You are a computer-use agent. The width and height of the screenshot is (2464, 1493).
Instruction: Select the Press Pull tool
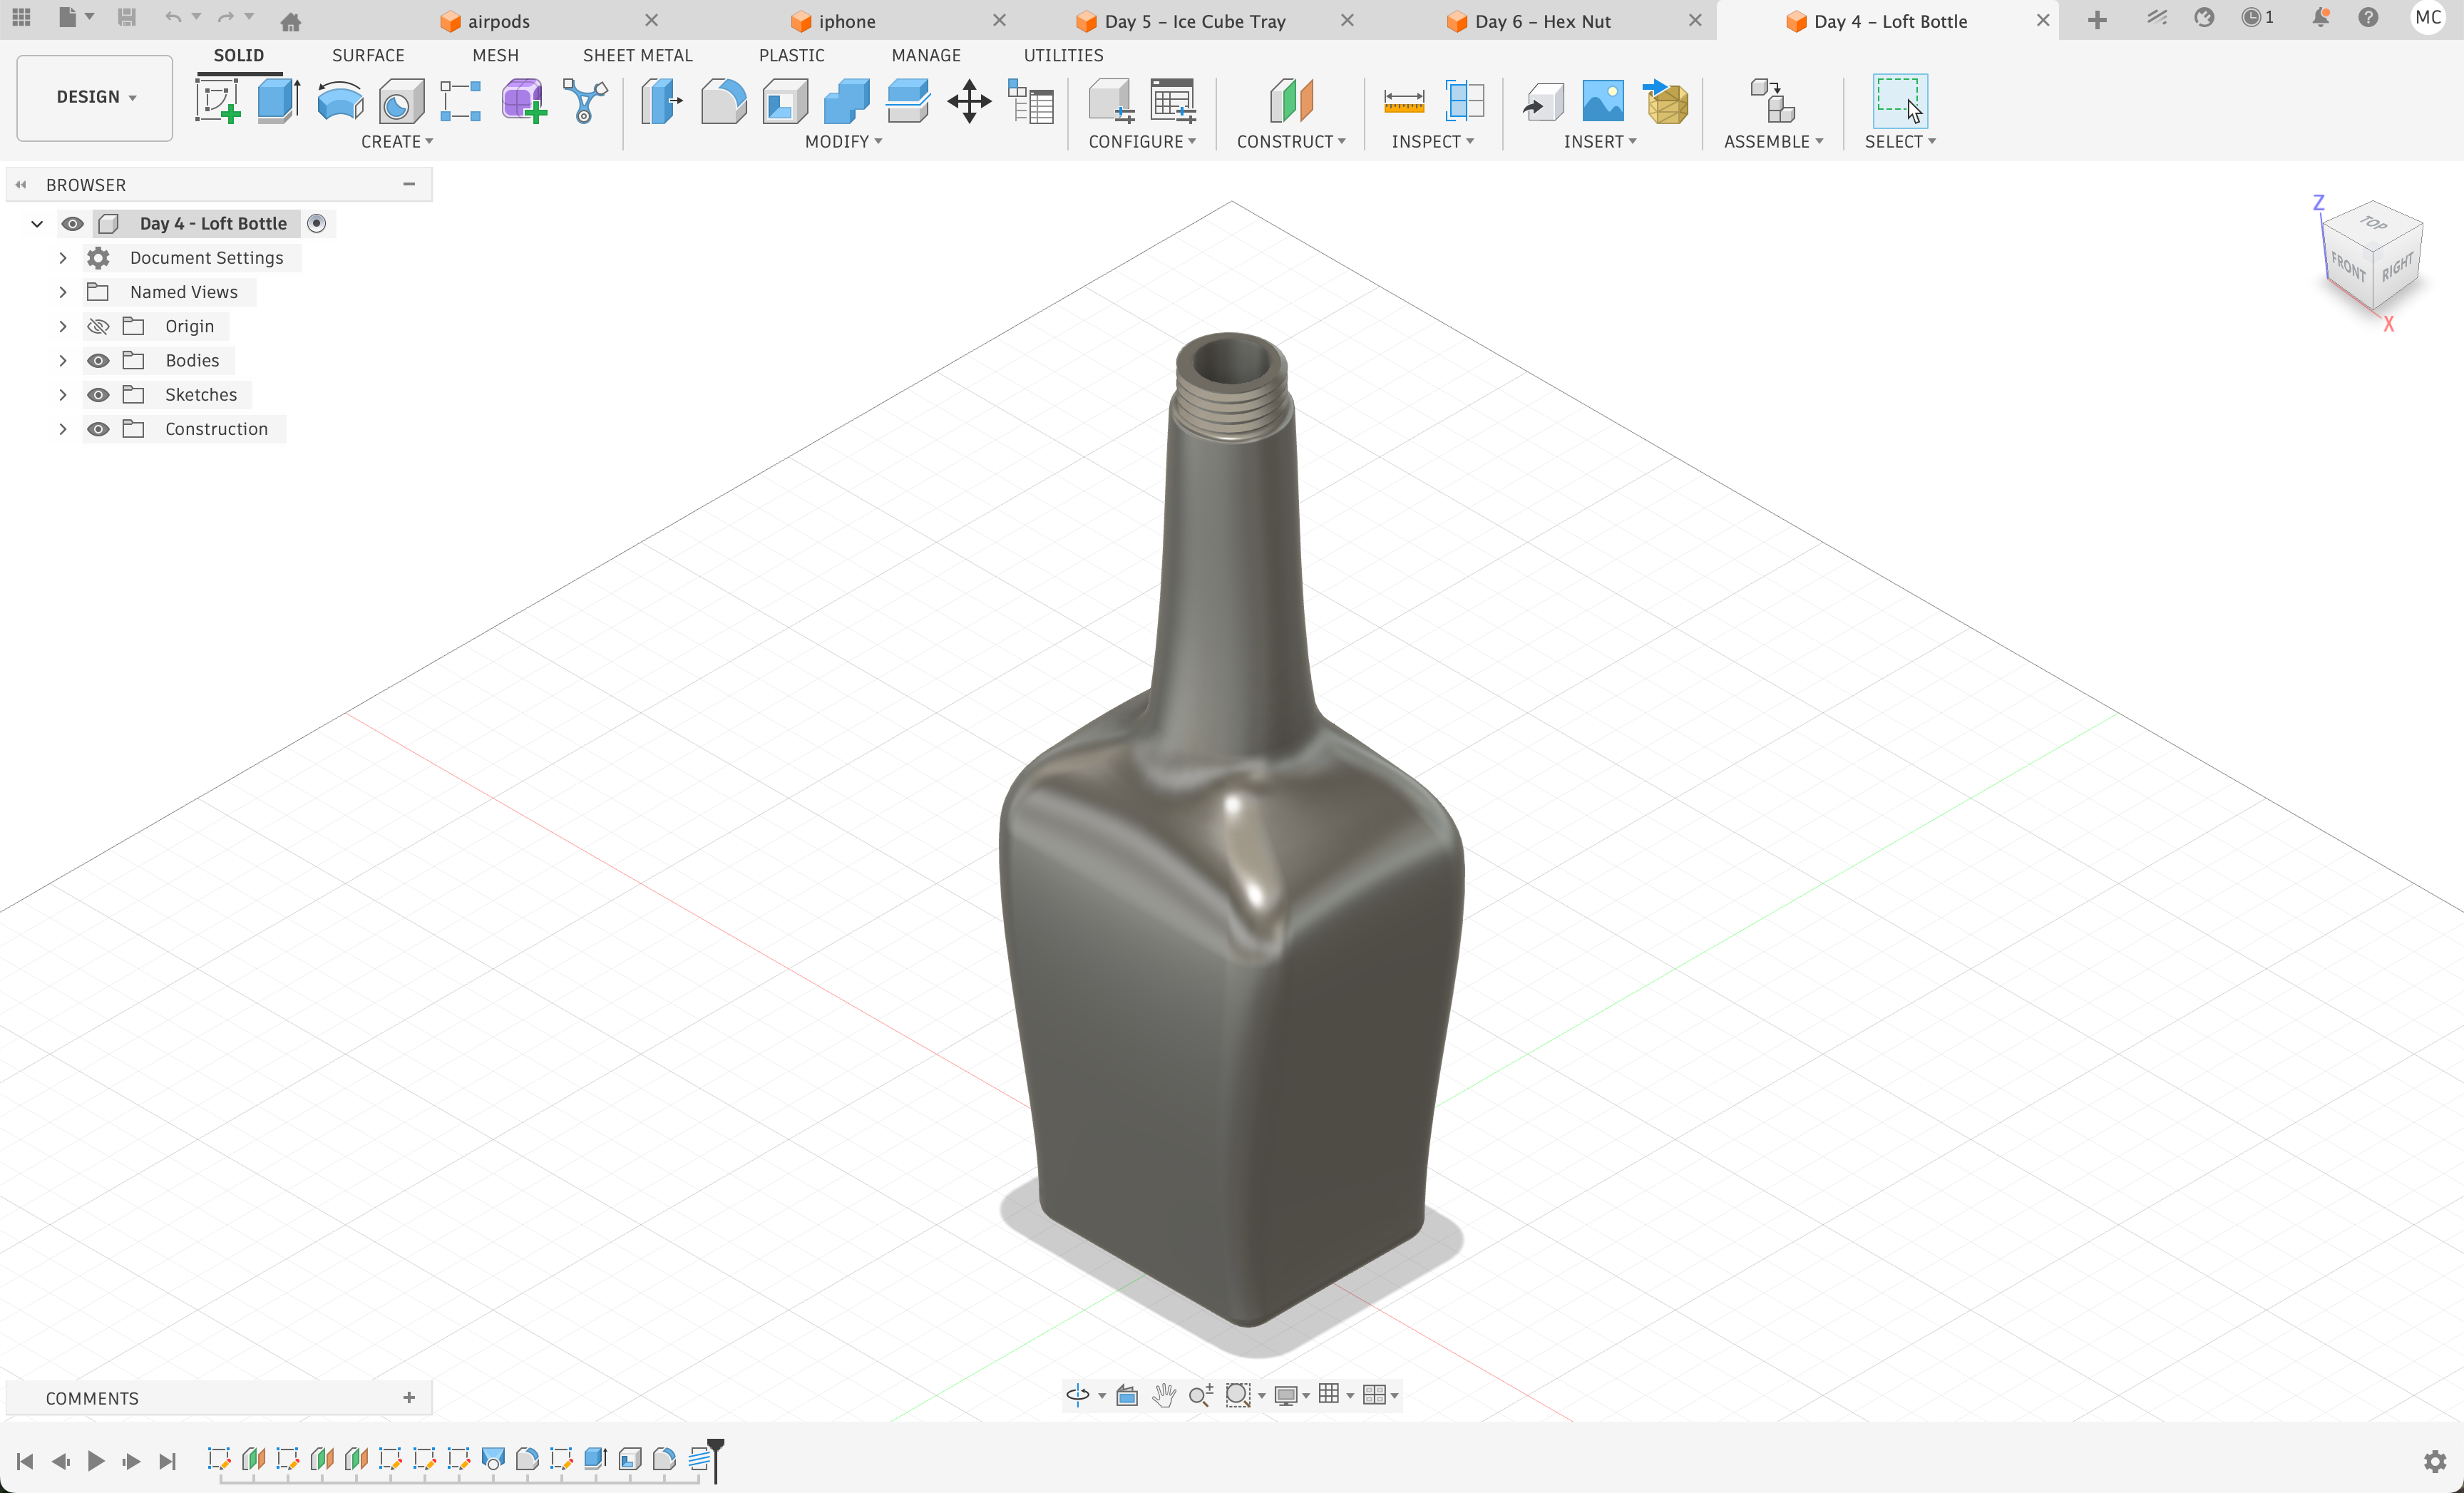(661, 101)
